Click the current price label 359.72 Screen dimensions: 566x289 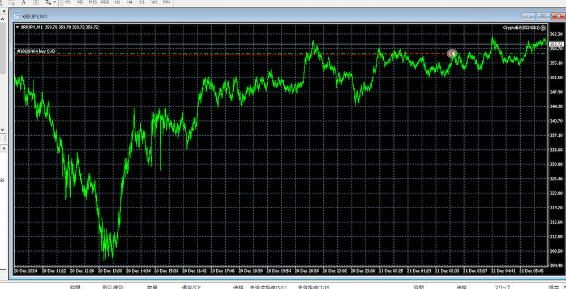(x=556, y=44)
